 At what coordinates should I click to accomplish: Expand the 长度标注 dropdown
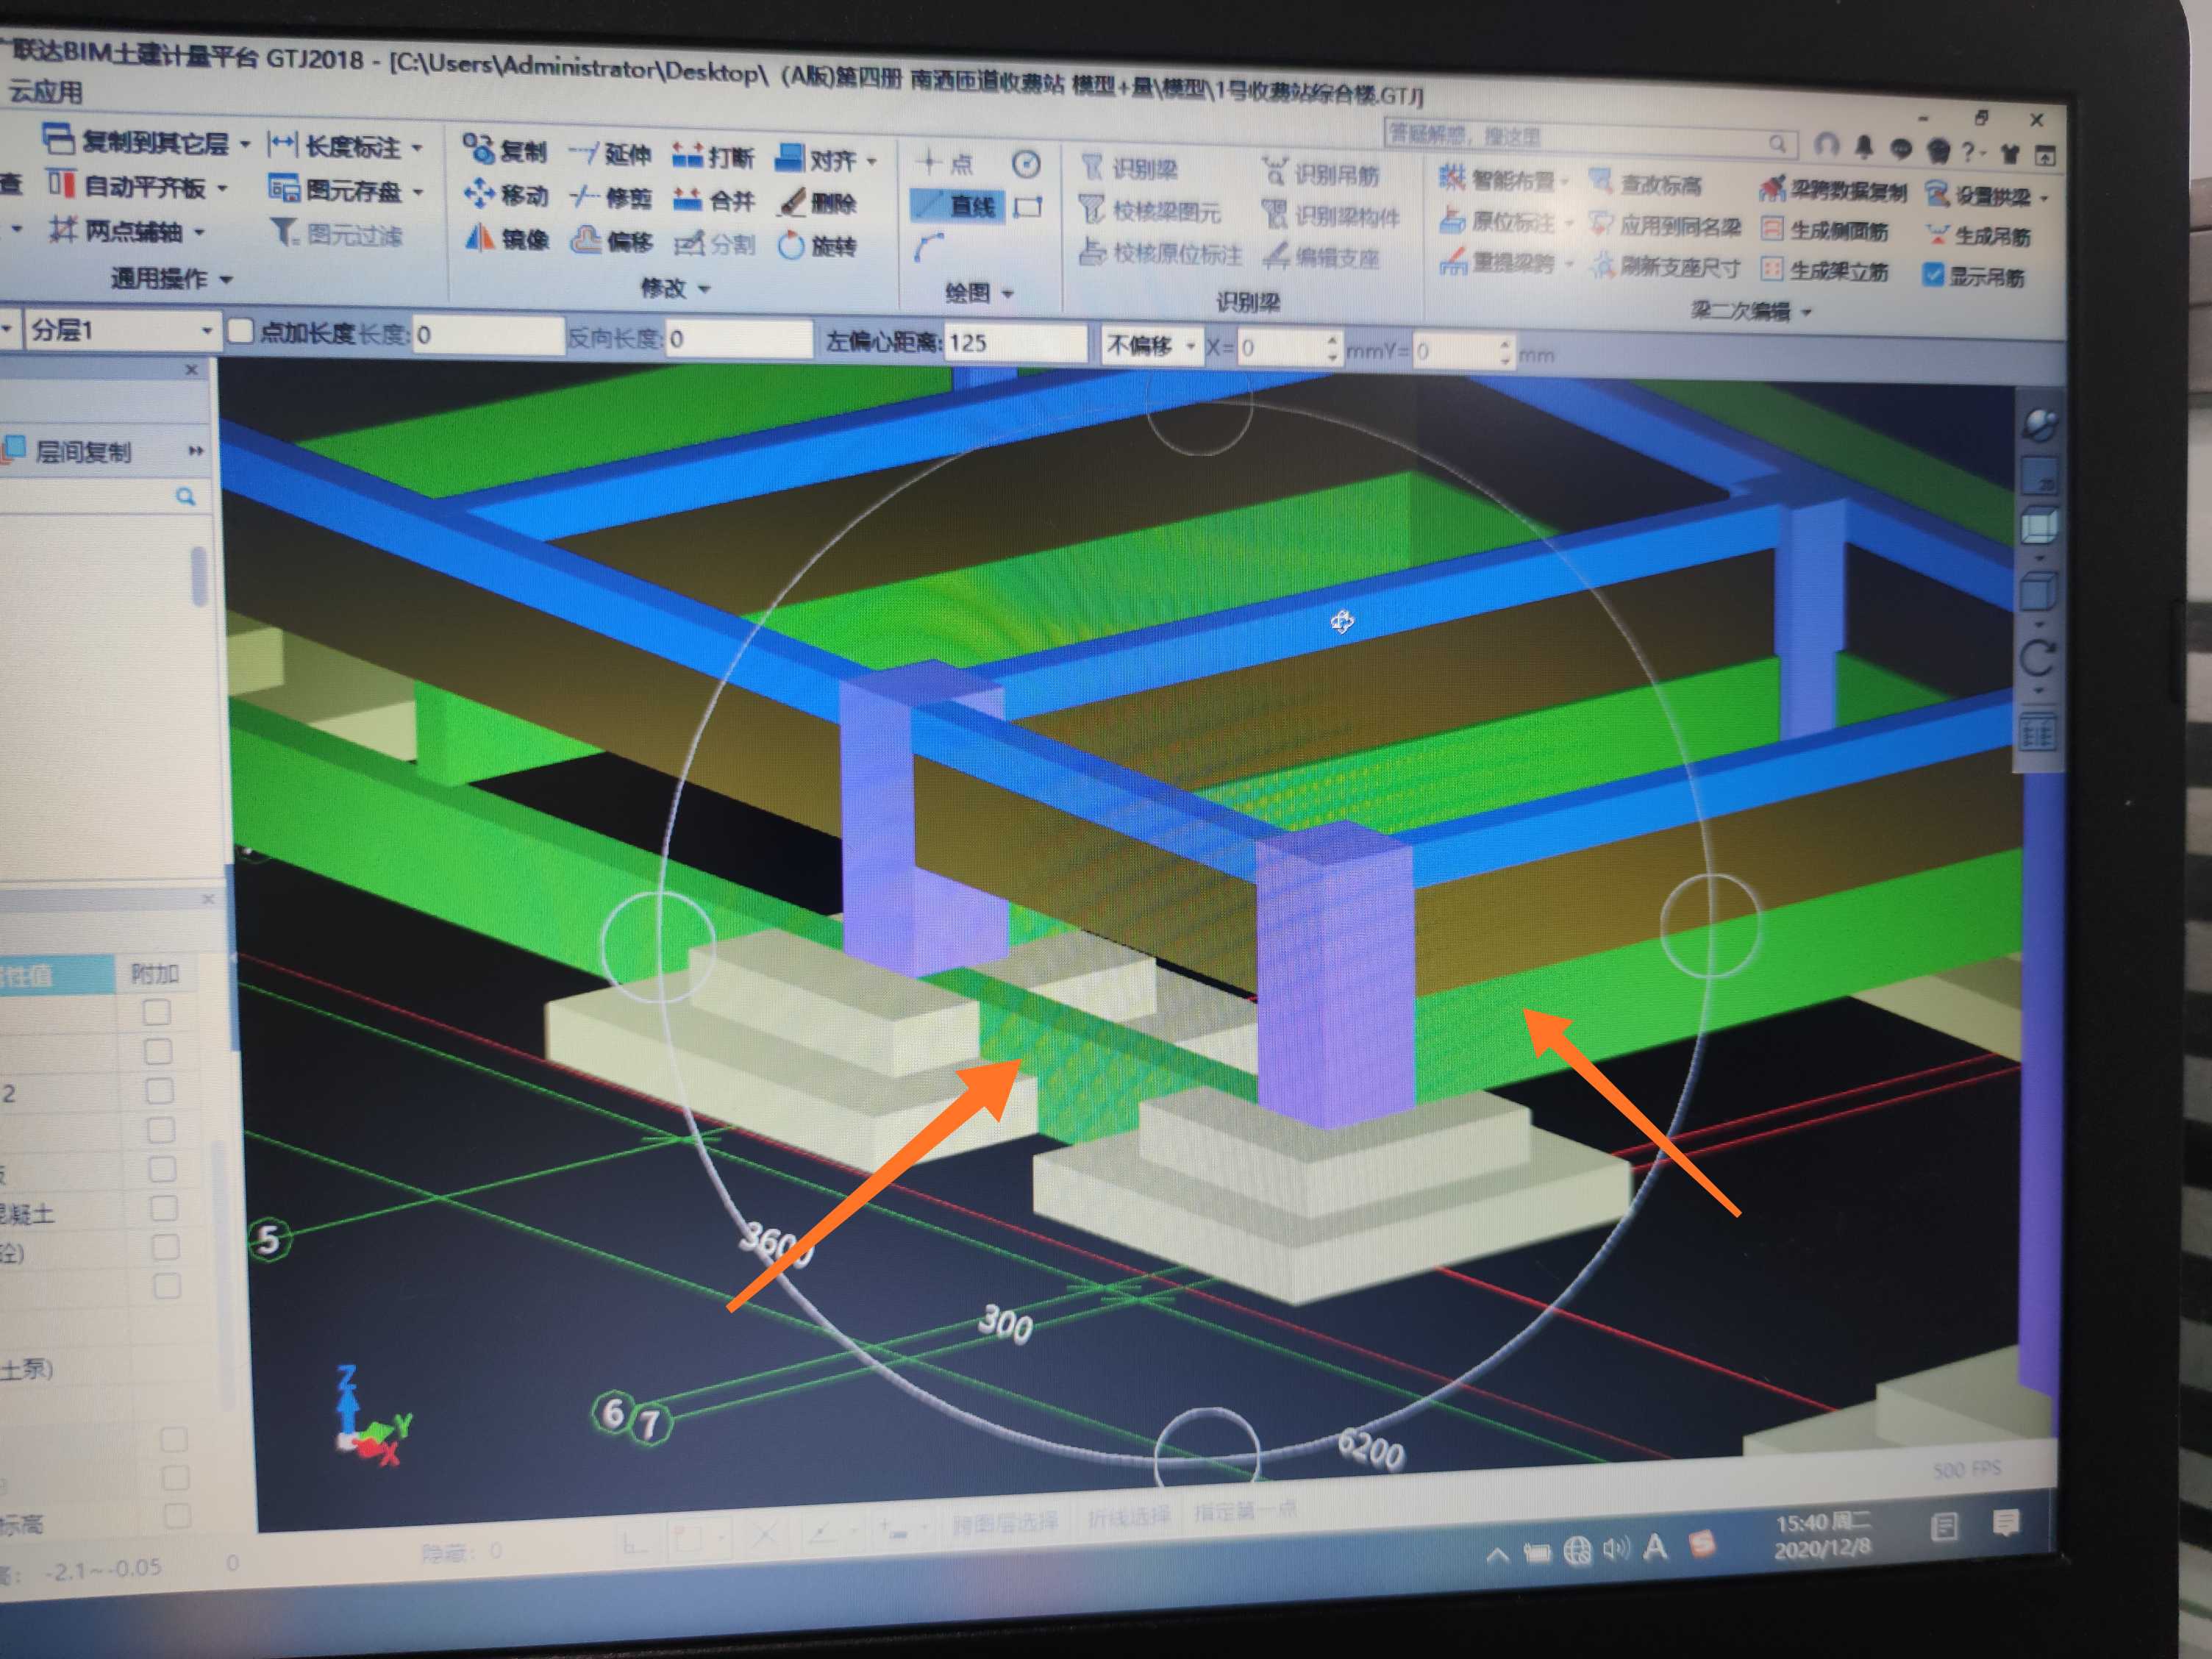tap(417, 149)
